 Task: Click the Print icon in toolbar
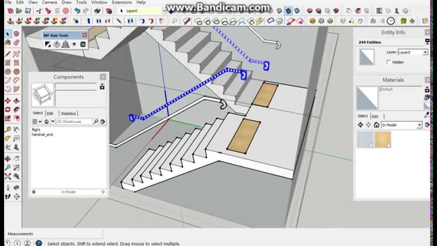click(97, 11)
